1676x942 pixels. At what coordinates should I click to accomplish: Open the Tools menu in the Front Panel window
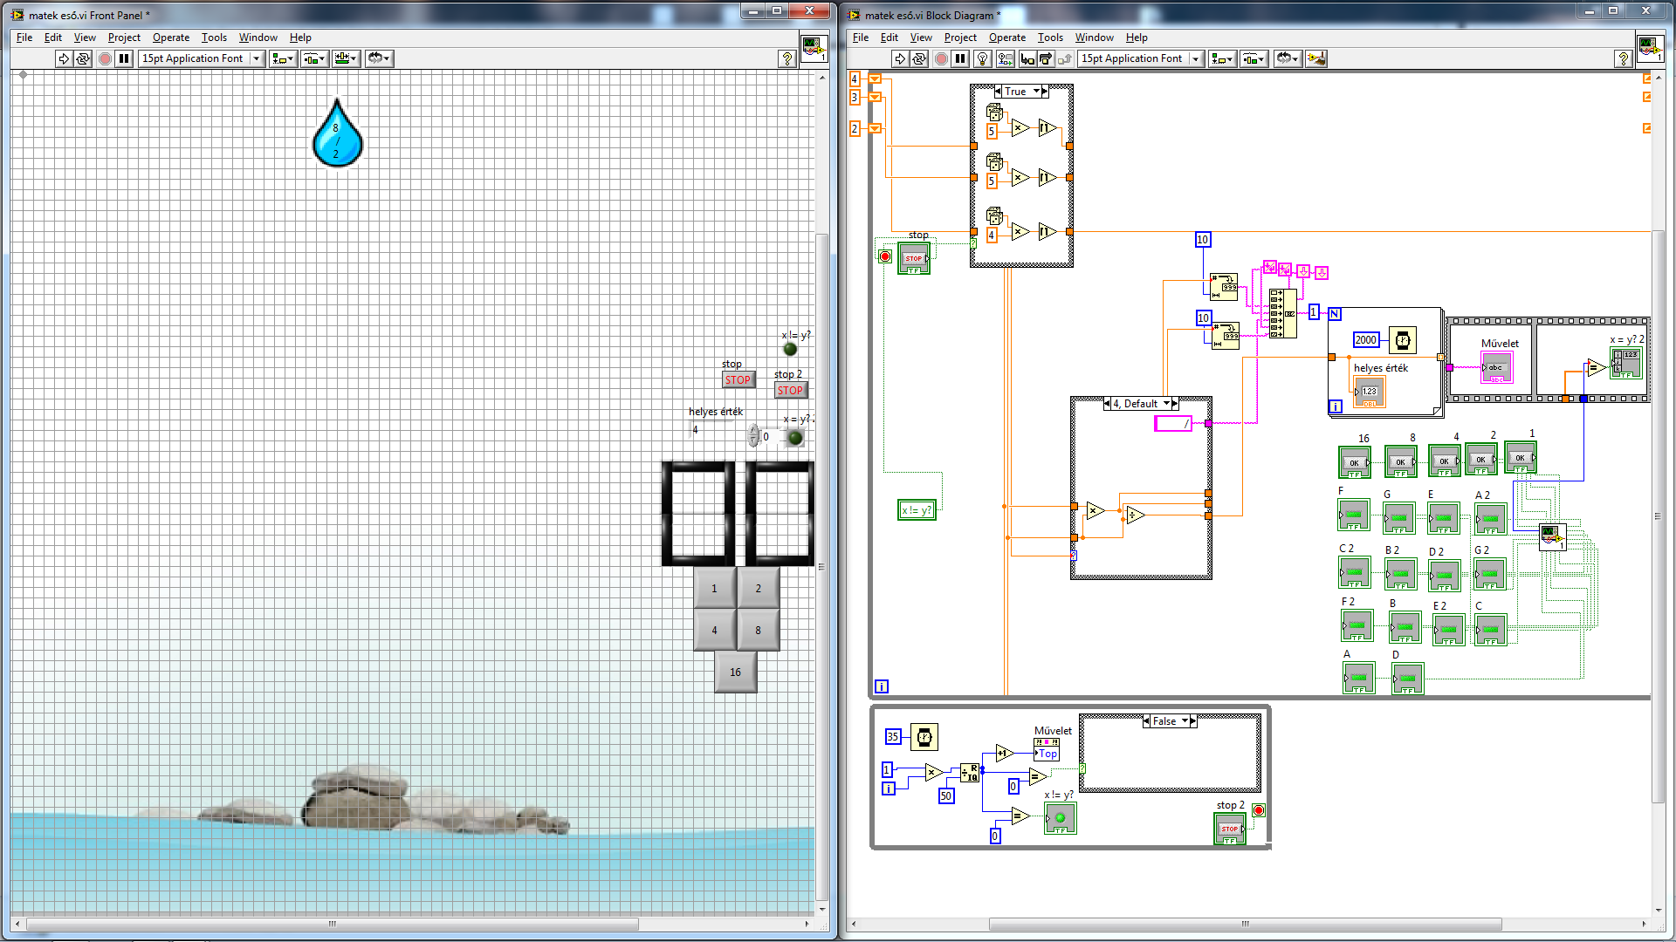(214, 38)
